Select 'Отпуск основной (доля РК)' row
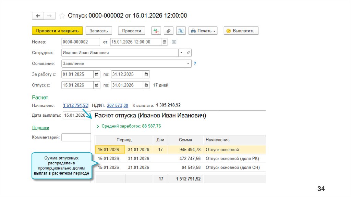Viewport: 351px width, 197px height. 180,159
